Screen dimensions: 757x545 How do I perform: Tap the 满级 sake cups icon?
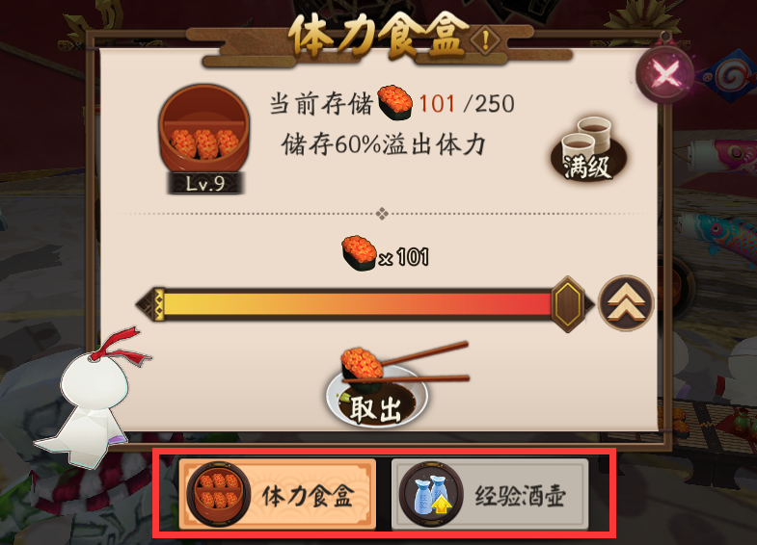[588, 148]
